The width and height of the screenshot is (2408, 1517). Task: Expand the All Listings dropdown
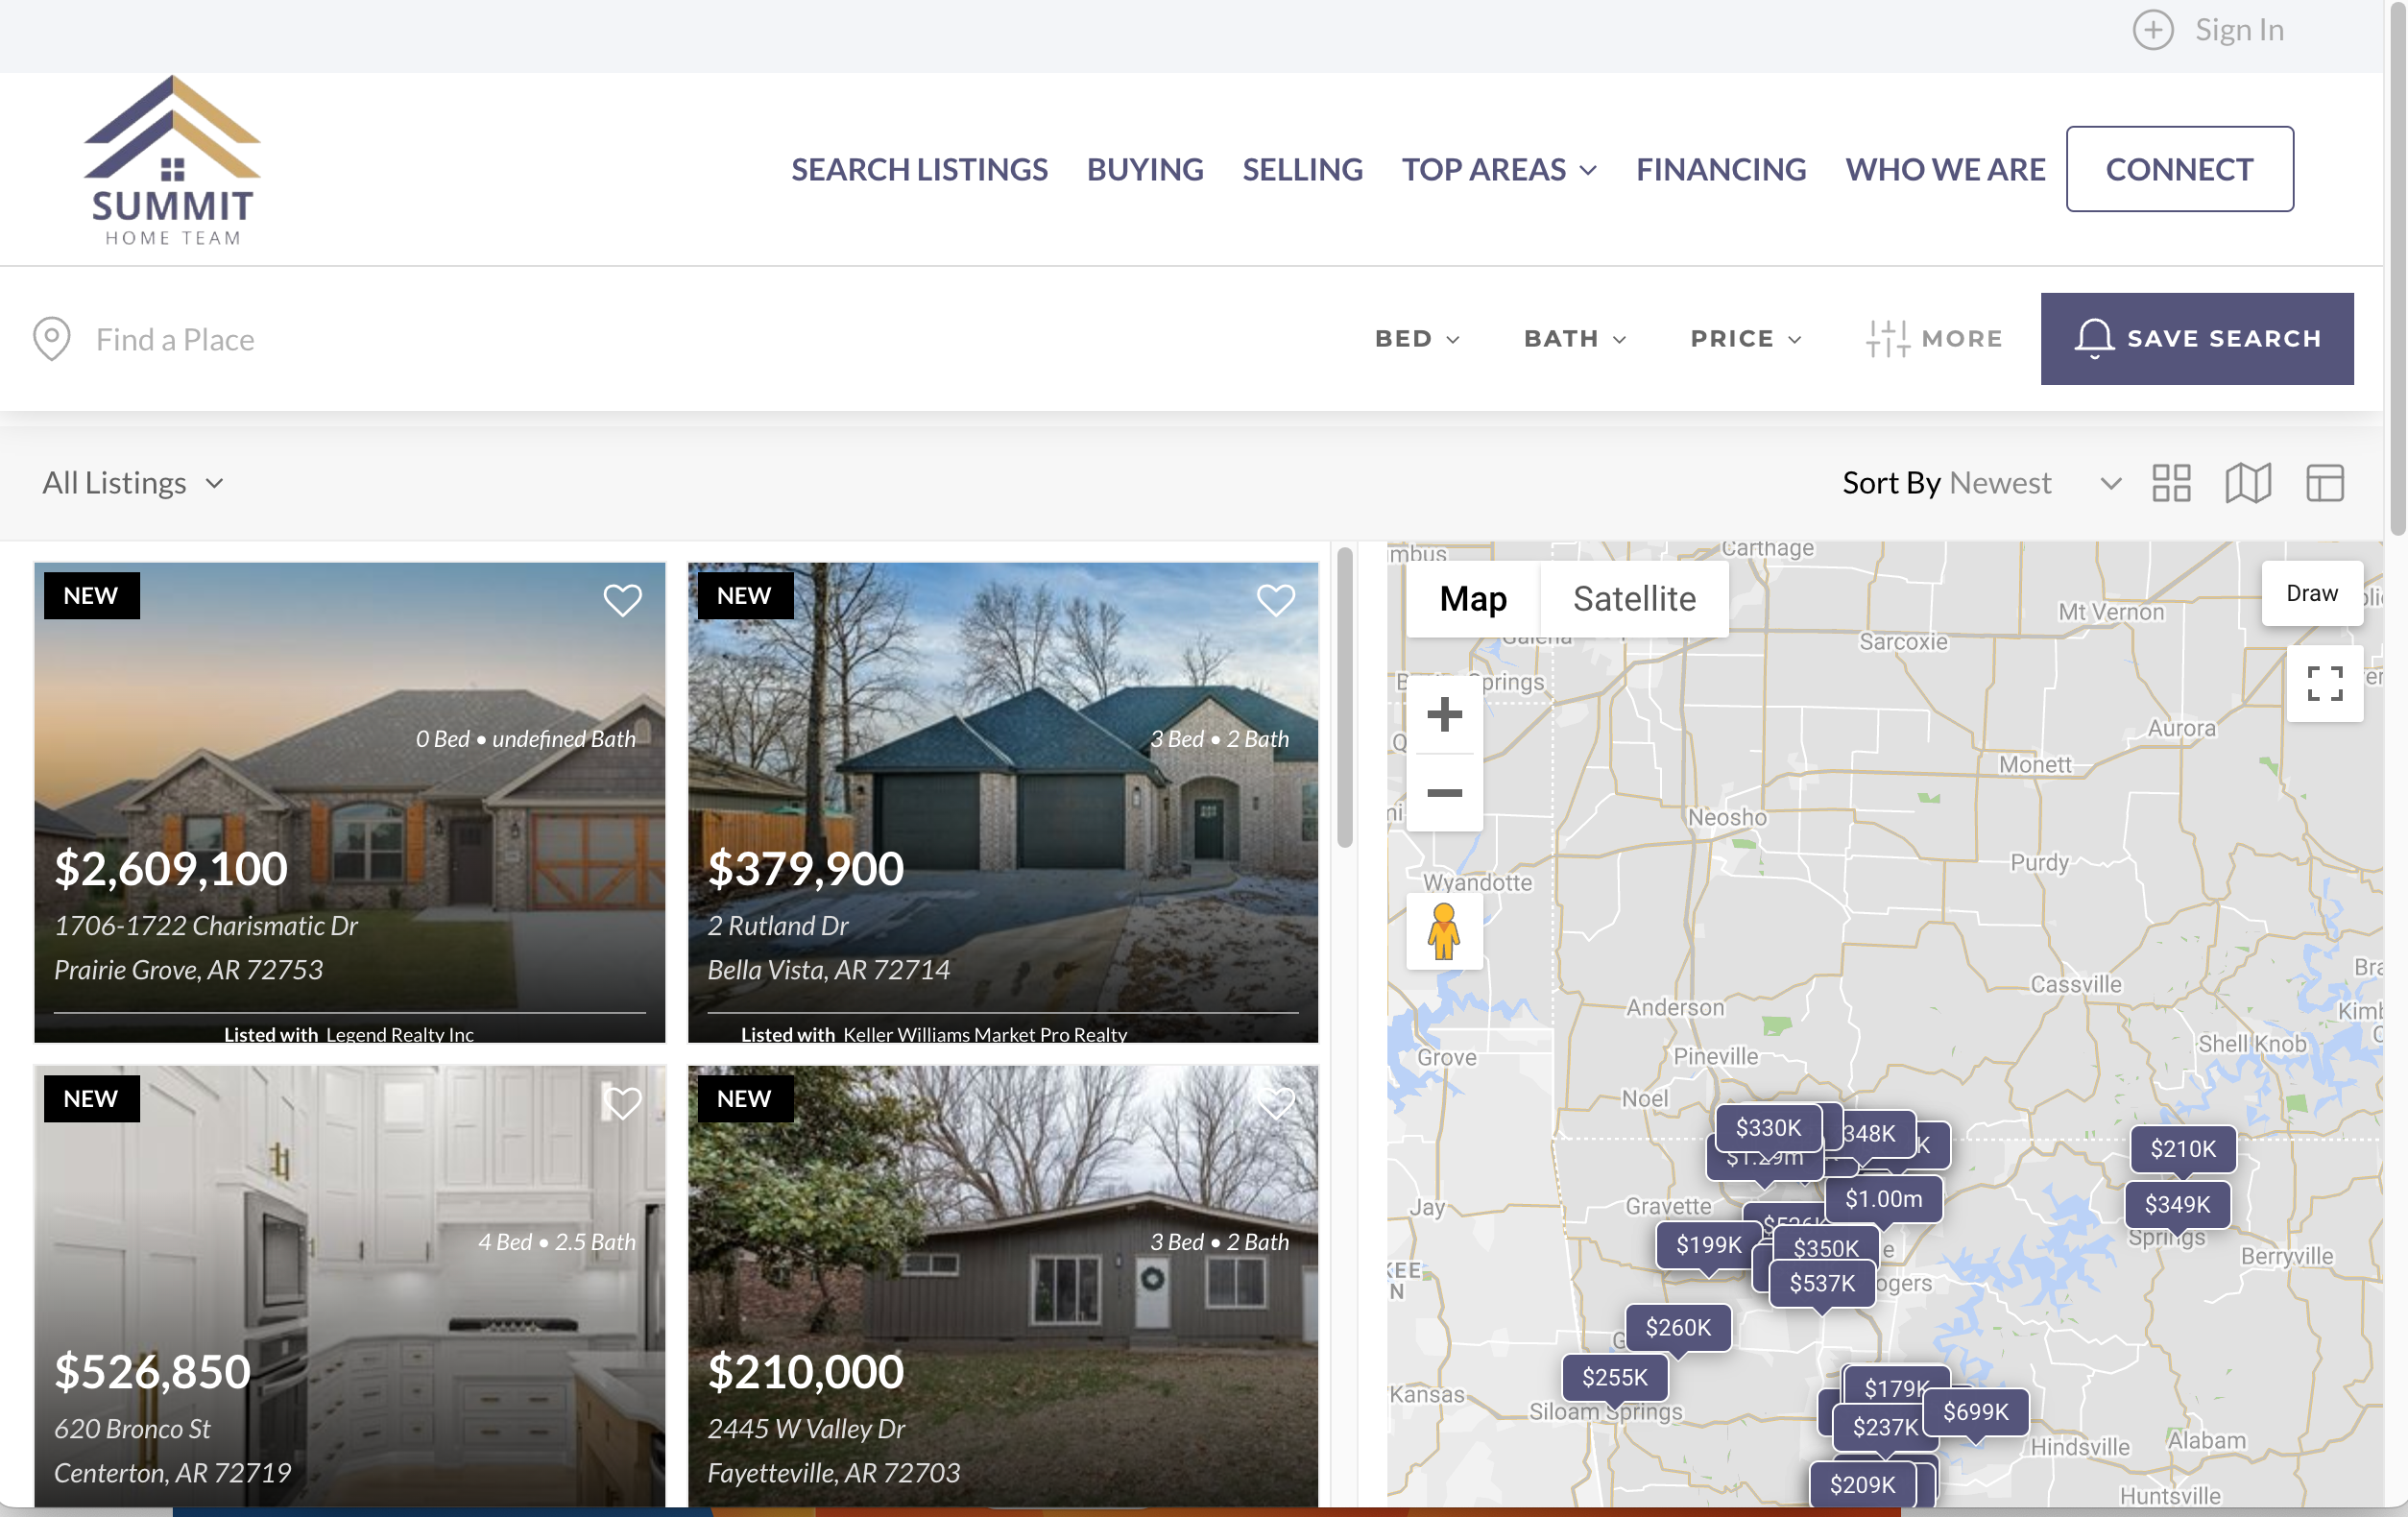point(133,483)
